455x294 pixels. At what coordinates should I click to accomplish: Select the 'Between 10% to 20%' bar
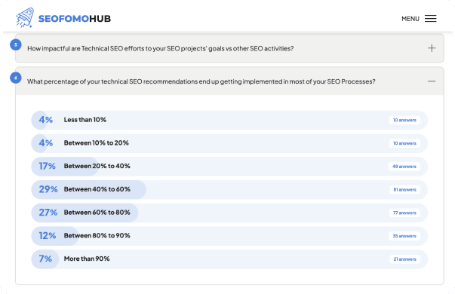click(229, 143)
